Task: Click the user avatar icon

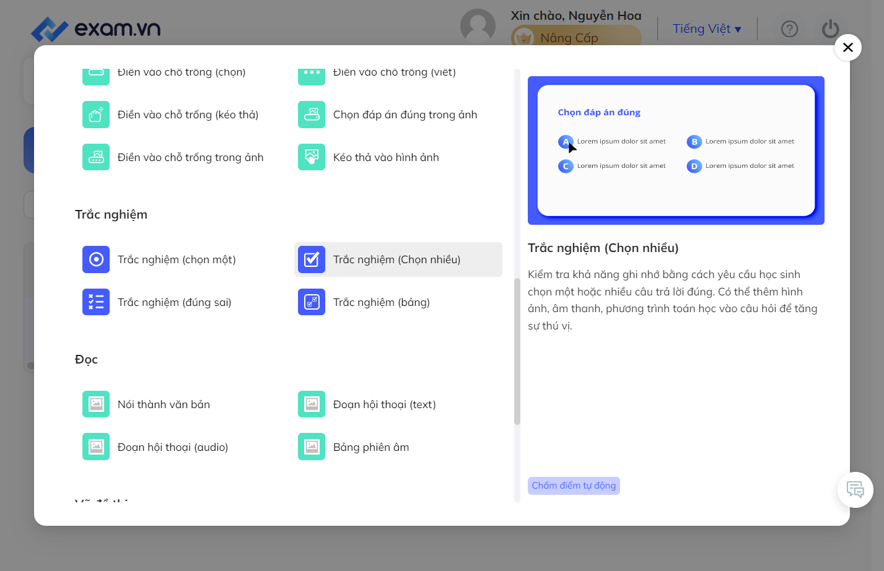Action: [x=478, y=27]
